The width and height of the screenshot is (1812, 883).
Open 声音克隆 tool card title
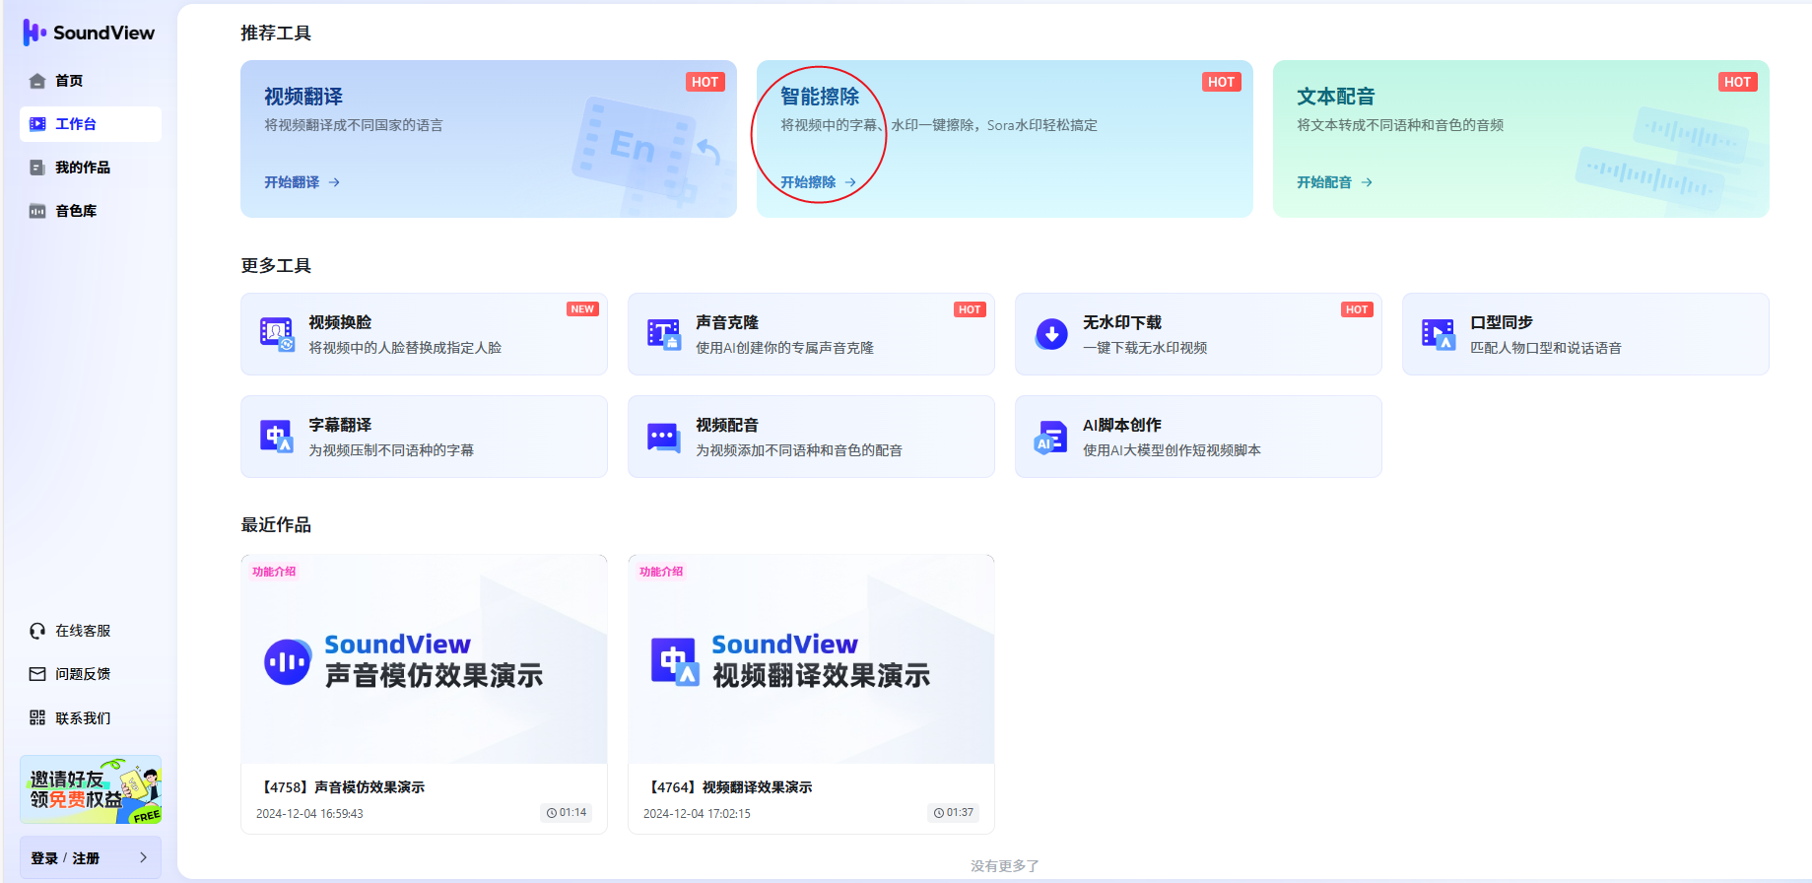[x=727, y=322]
